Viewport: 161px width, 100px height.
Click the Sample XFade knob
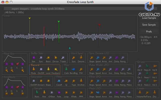73,93
